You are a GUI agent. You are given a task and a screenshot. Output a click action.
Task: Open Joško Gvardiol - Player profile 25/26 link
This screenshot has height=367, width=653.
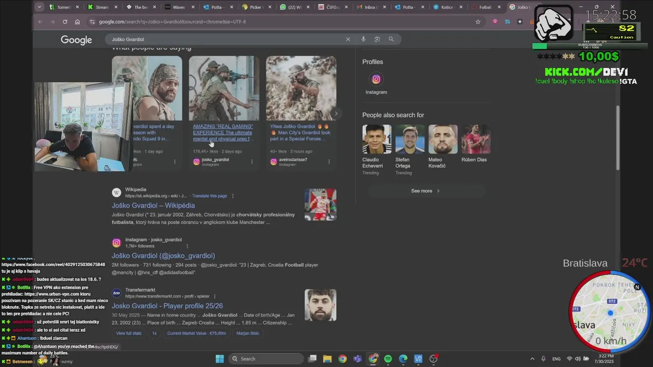click(x=167, y=306)
